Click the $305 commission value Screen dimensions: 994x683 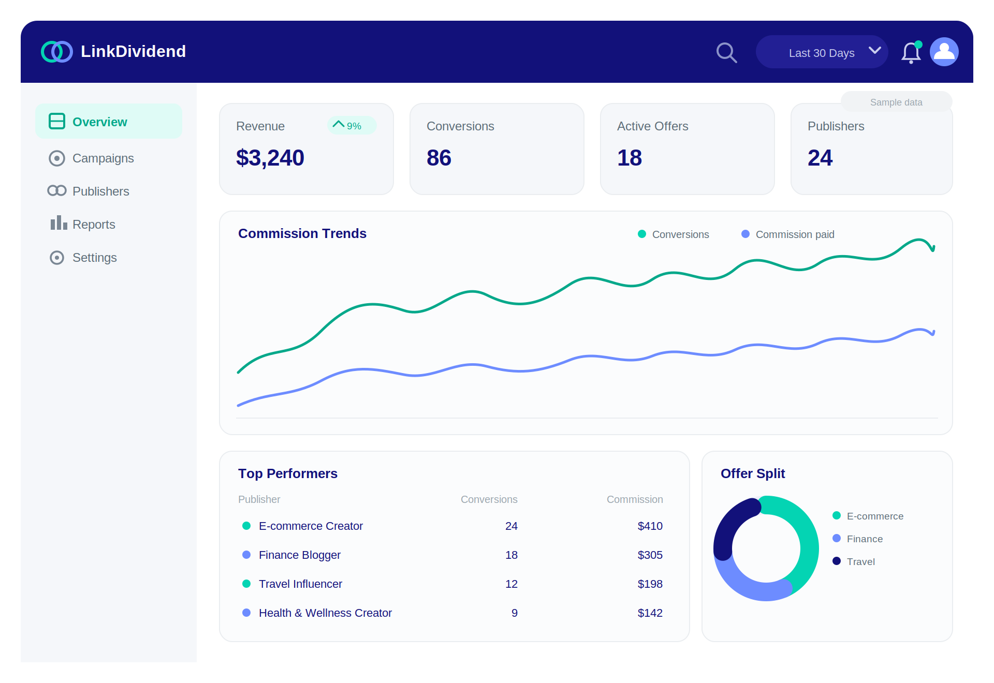point(650,555)
